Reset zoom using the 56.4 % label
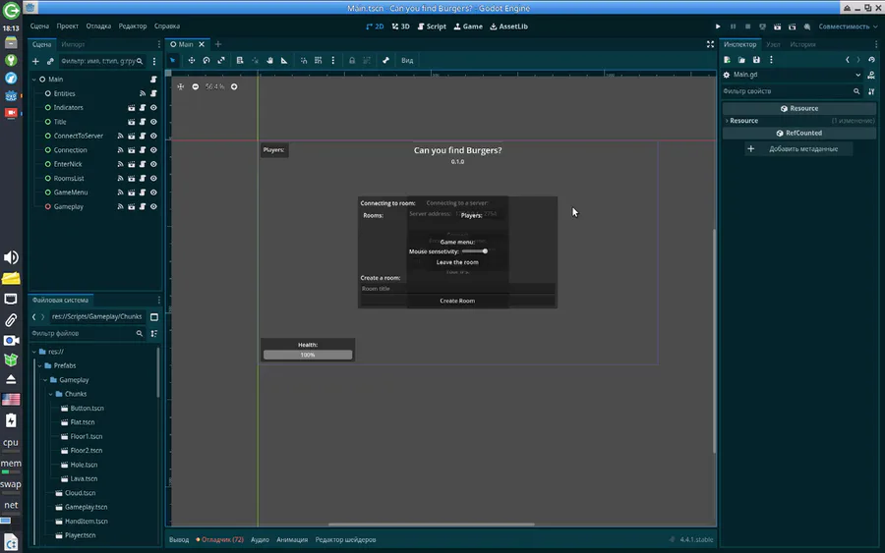This screenshot has width=885, height=553. tap(214, 86)
